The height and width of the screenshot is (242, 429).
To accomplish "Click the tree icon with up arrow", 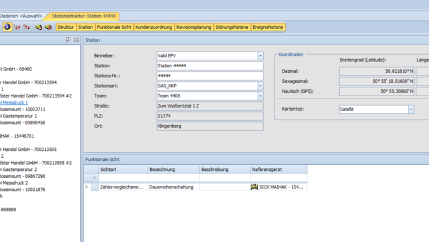I will [17, 27].
